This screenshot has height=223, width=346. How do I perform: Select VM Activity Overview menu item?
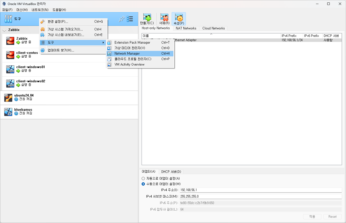[140, 65]
